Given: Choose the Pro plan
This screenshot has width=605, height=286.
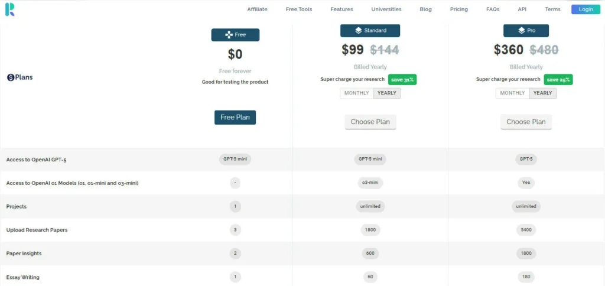Looking at the screenshot, I should (526, 122).
